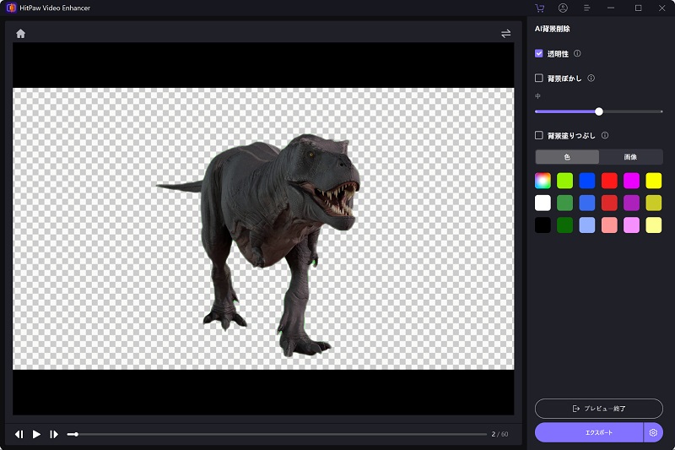Open the user account icon
The image size is (675, 450).
563,8
